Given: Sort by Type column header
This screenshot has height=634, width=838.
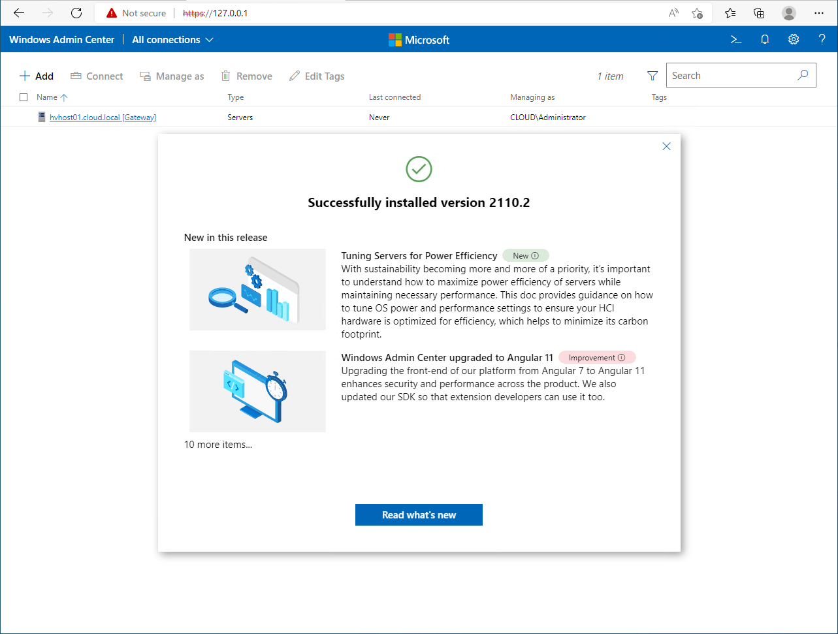Looking at the screenshot, I should [x=236, y=97].
